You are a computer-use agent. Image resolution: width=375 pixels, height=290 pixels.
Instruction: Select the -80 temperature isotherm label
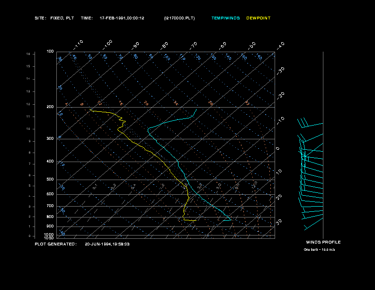[164, 46]
